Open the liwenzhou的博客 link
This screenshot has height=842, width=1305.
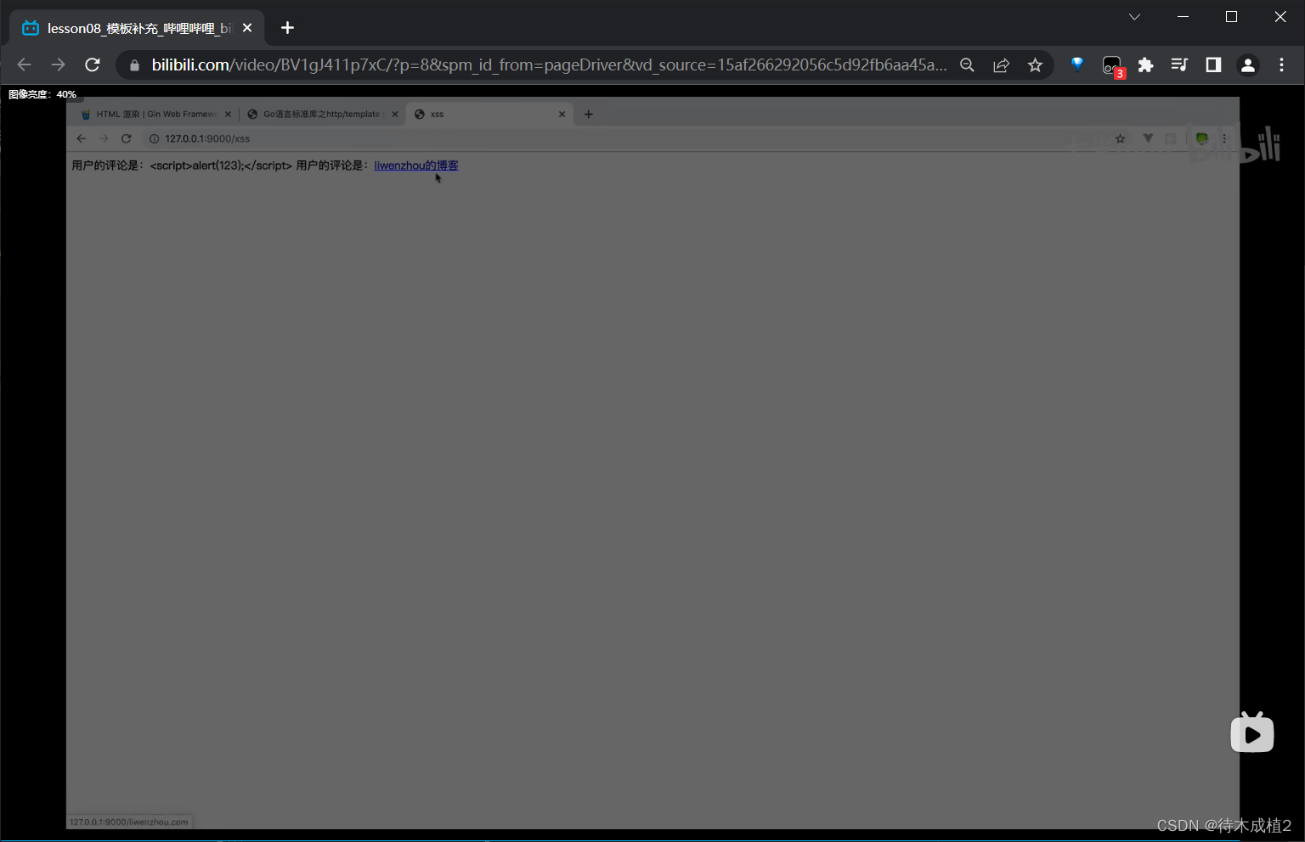click(416, 166)
